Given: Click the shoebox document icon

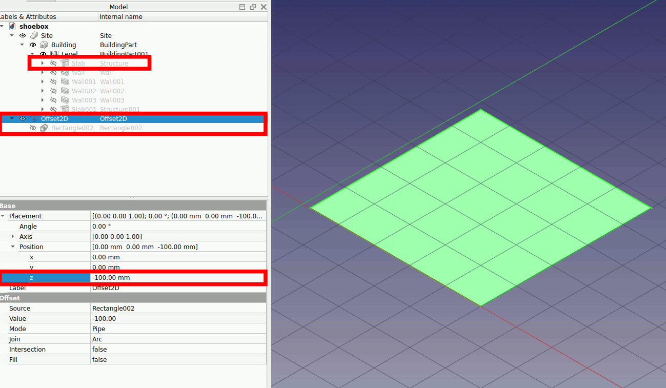Looking at the screenshot, I should [12, 26].
